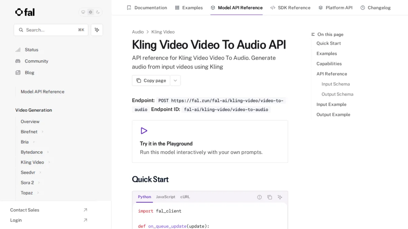Open the Examples tab
408x229 pixels.
click(189, 7)
